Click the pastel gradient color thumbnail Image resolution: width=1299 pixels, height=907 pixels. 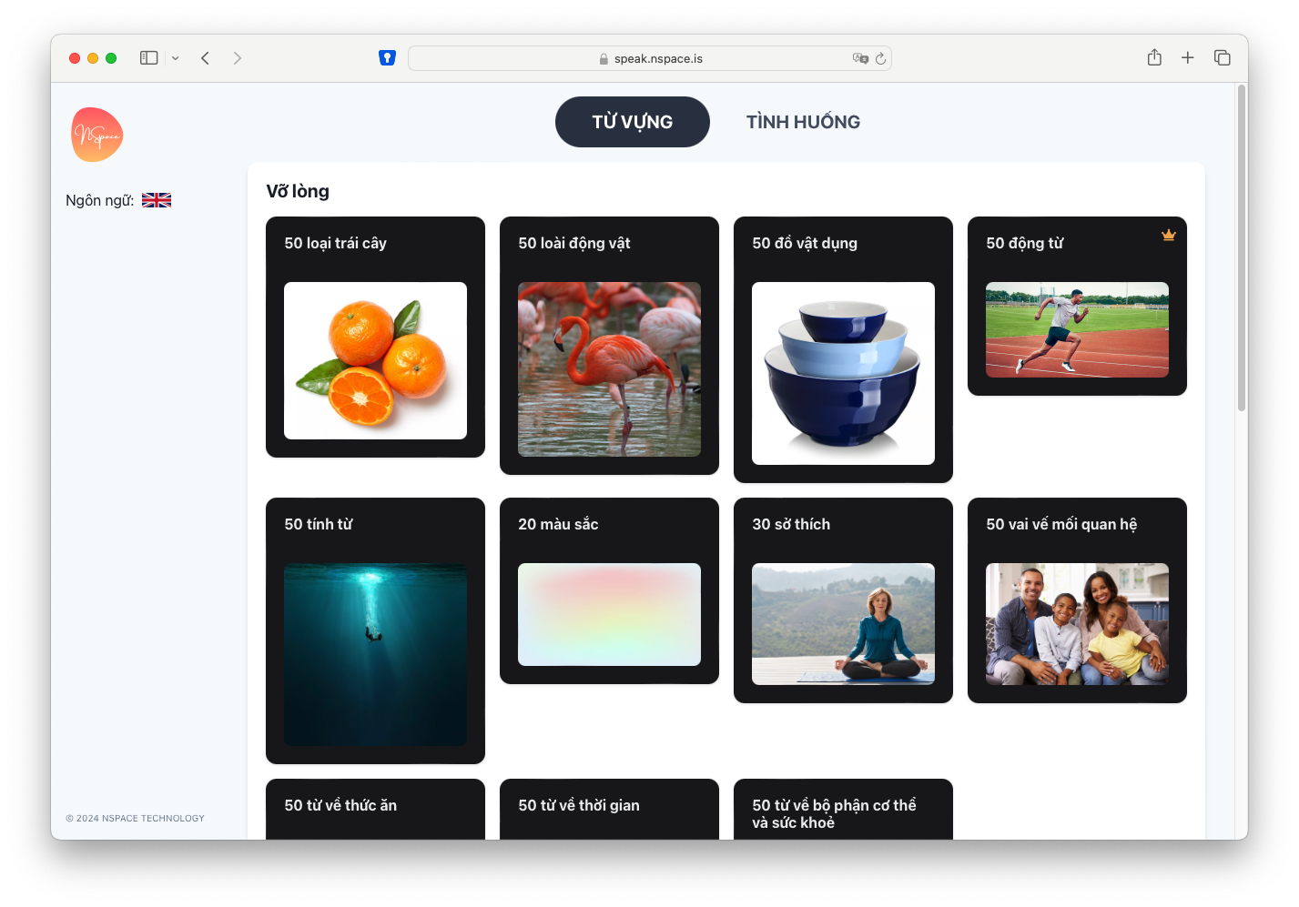[x=609, y=614]
